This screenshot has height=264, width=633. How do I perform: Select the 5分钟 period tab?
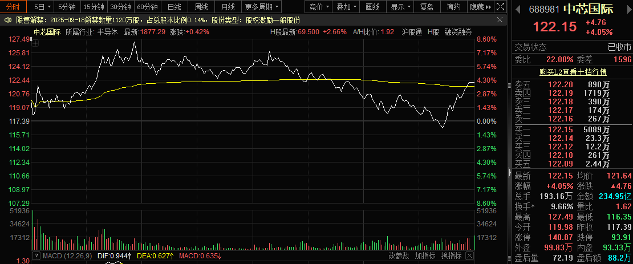[67, 7]
